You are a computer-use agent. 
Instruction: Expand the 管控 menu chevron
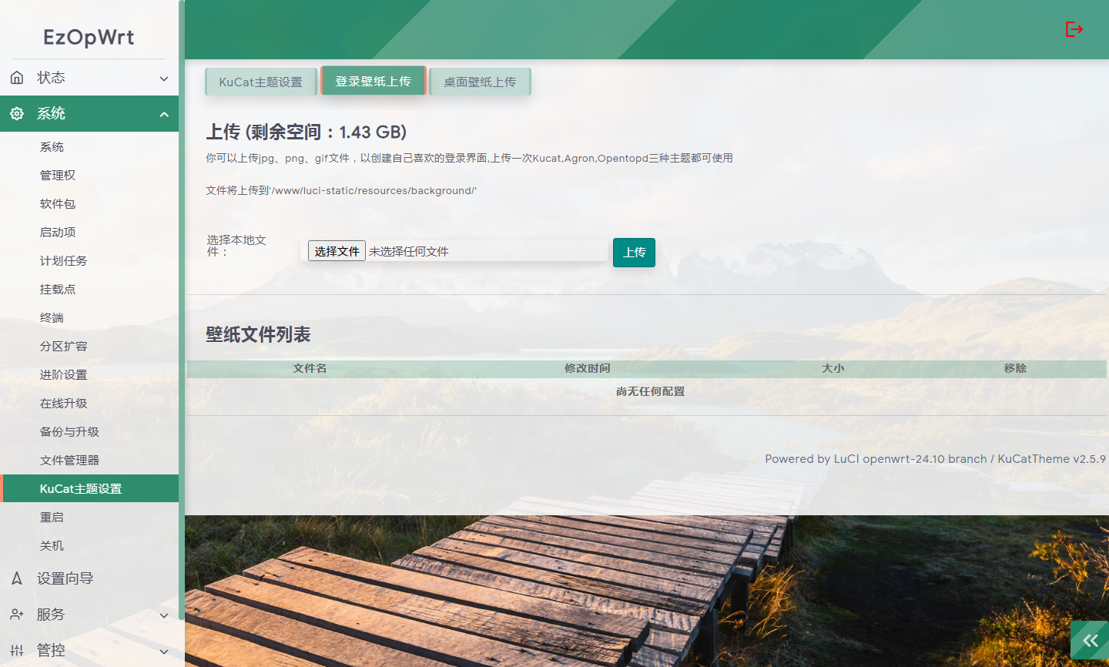click(163, 652)
